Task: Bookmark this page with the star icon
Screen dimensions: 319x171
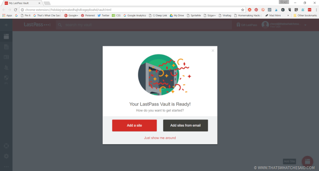Action: click(242, 10)
